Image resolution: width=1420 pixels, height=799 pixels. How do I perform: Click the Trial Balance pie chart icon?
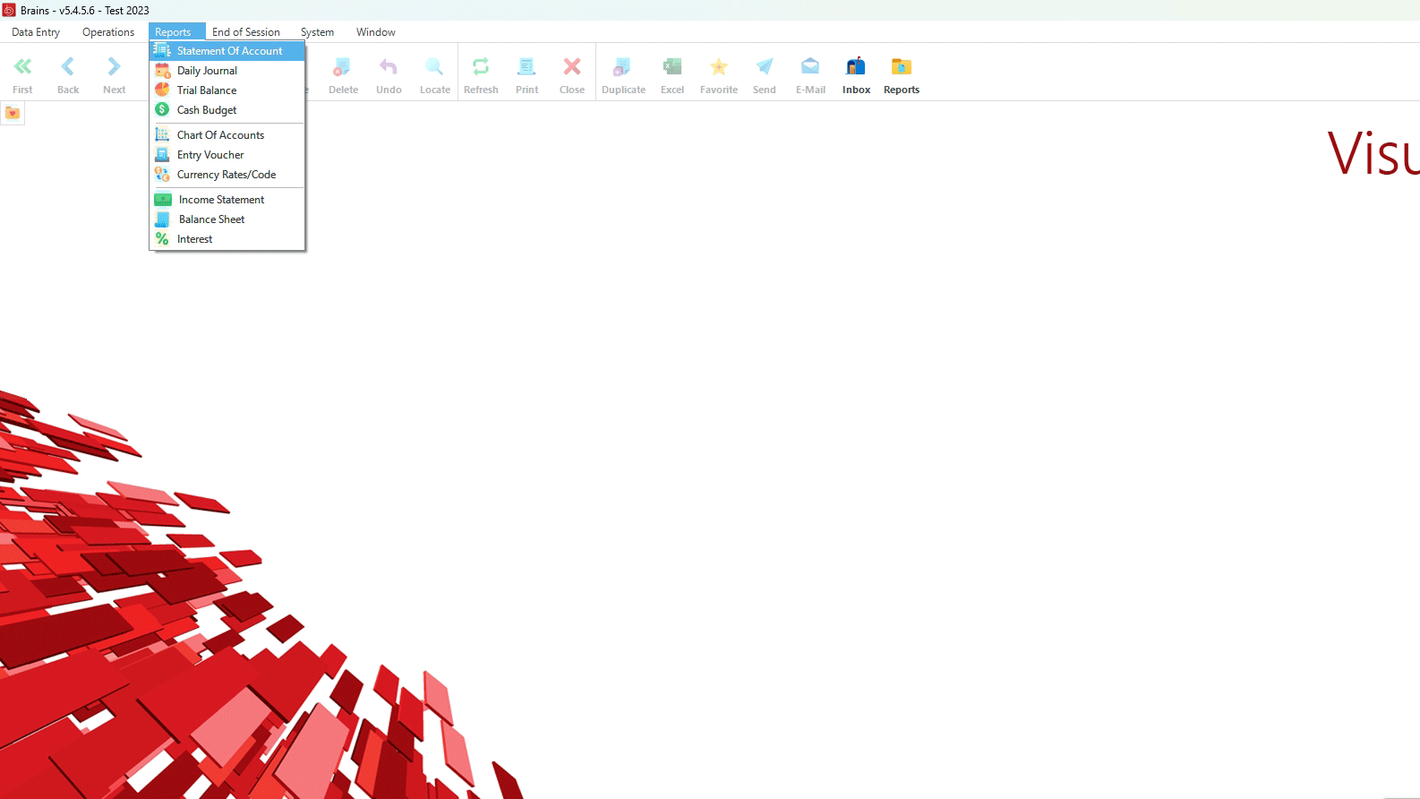[162, 90]
